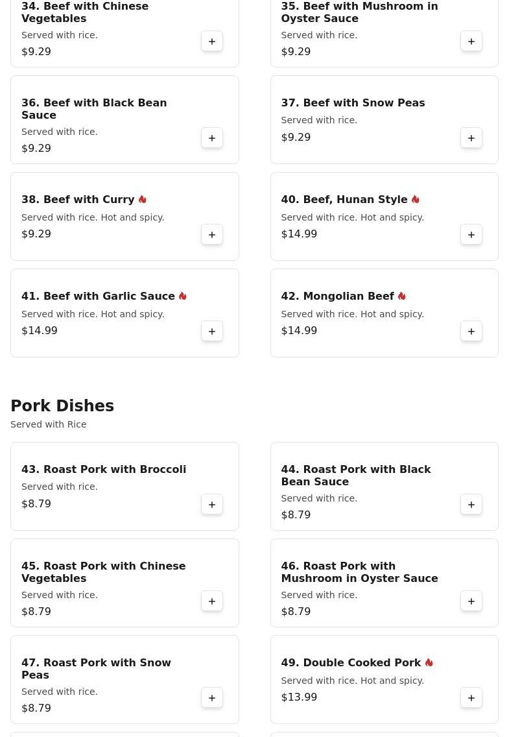Add Double Cooked Pork to cart

click(471, 698)
